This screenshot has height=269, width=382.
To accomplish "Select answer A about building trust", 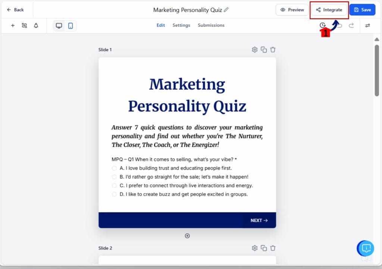I will coord(114,168).
